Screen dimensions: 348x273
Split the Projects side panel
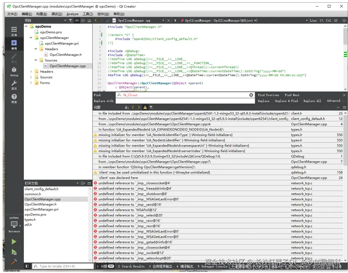click(83, 20)
